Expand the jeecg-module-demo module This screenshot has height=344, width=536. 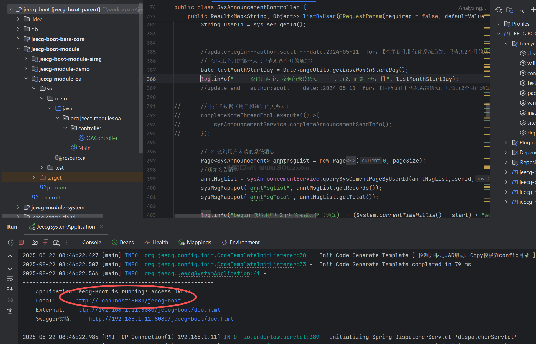click(26, 69)
